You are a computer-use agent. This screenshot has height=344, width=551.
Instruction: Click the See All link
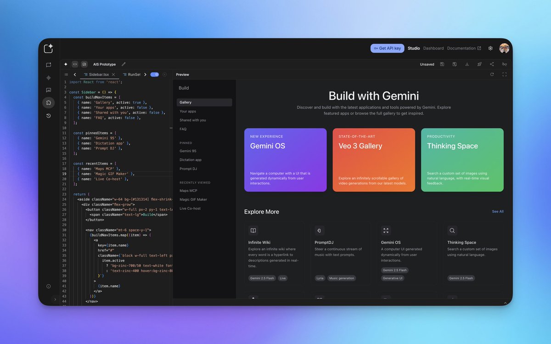coord(498,212)
